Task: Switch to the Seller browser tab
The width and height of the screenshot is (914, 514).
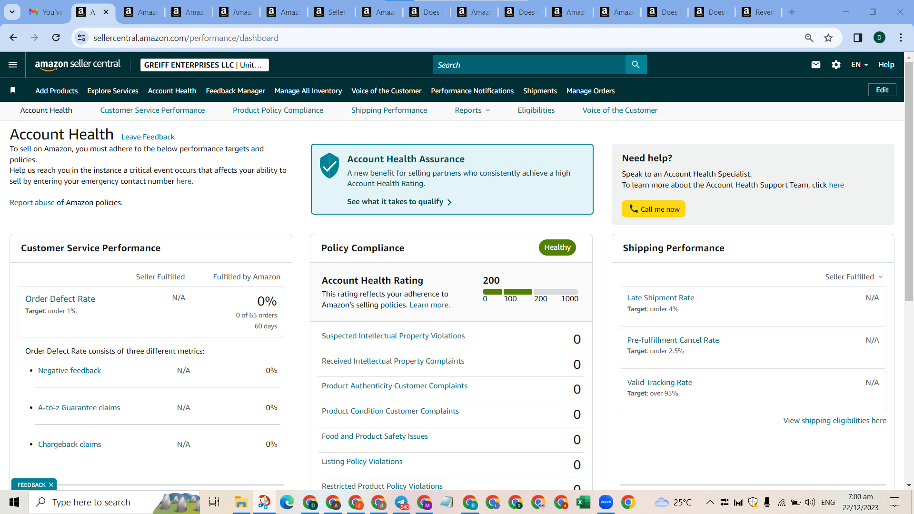Action: tap(331, 12)
